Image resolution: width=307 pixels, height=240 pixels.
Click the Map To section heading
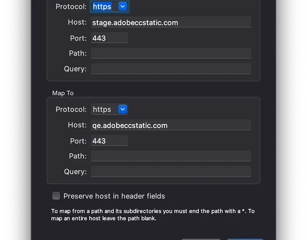pos(63,93)
